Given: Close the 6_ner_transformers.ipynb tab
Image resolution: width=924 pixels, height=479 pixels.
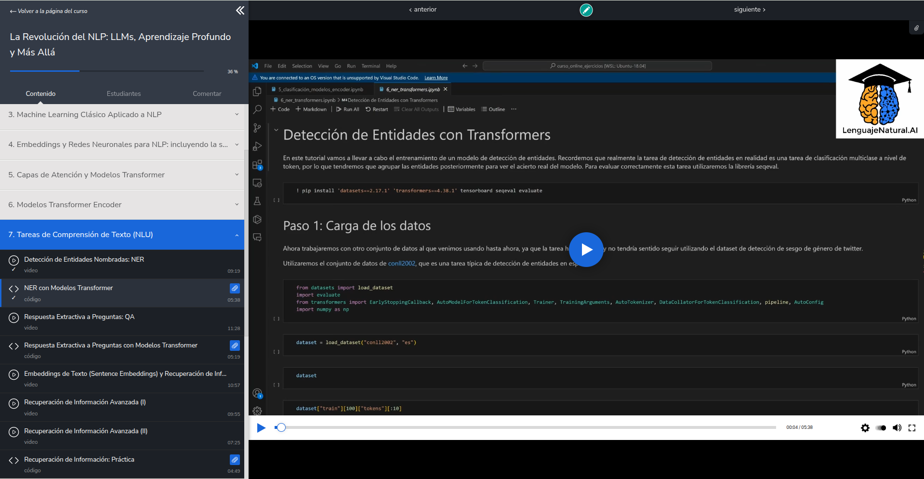Looking at the screenshot, I should coord(446,89).
